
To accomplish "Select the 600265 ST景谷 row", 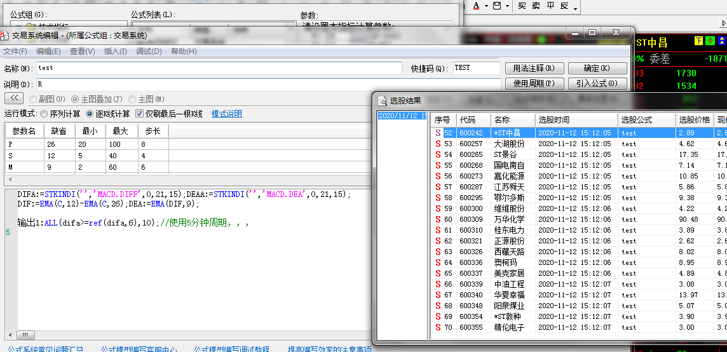I will pyautogui.click(x=579, y=154).
